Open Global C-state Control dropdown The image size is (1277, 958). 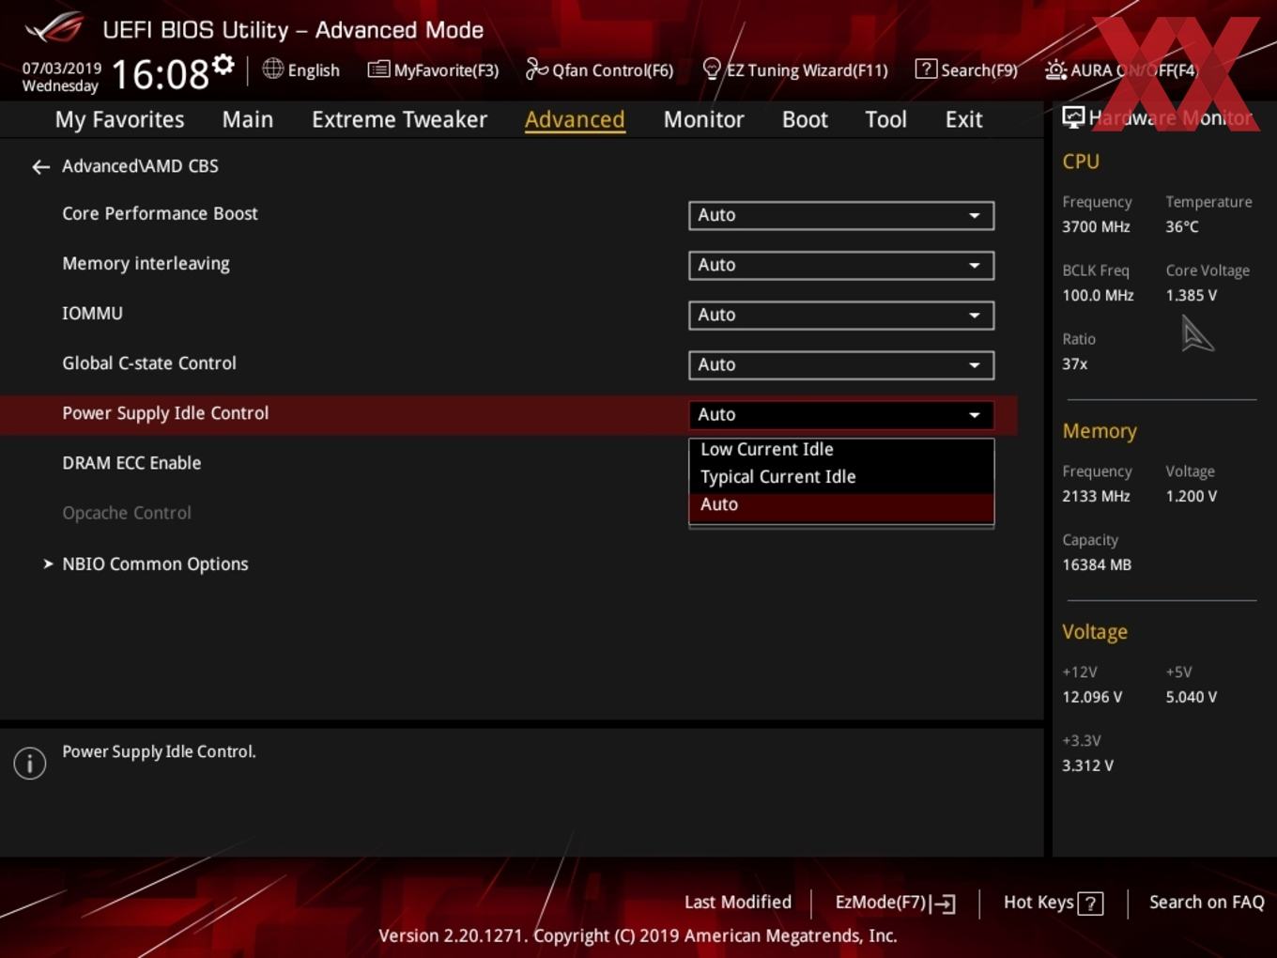pyautogui.click(x=841, y=364)
